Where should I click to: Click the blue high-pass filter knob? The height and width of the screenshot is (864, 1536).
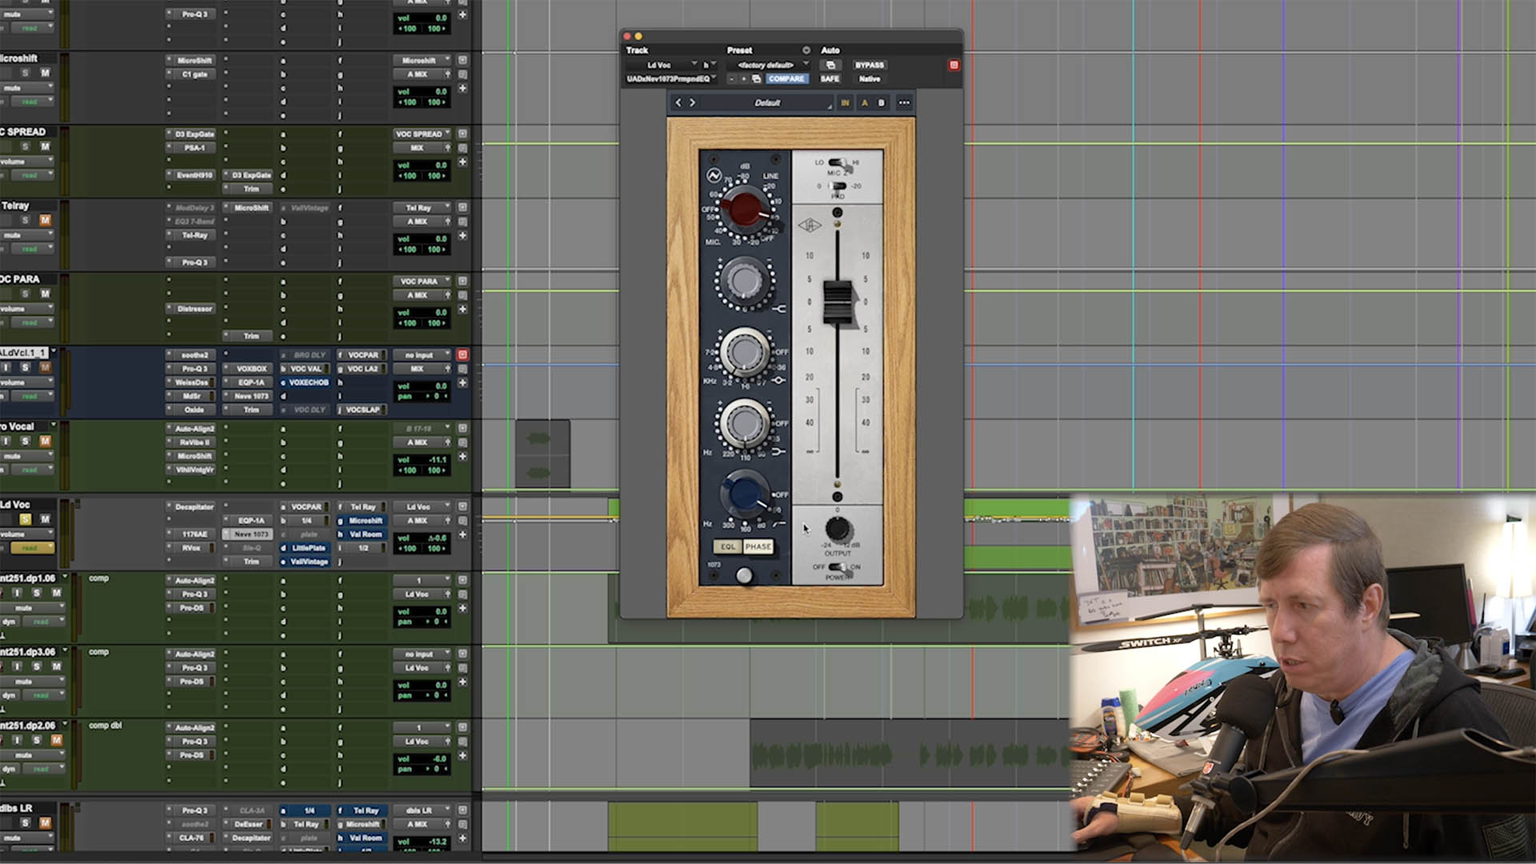(744, 493)
